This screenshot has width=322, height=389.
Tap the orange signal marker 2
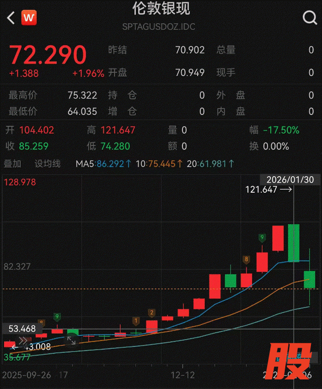[151, 313]
